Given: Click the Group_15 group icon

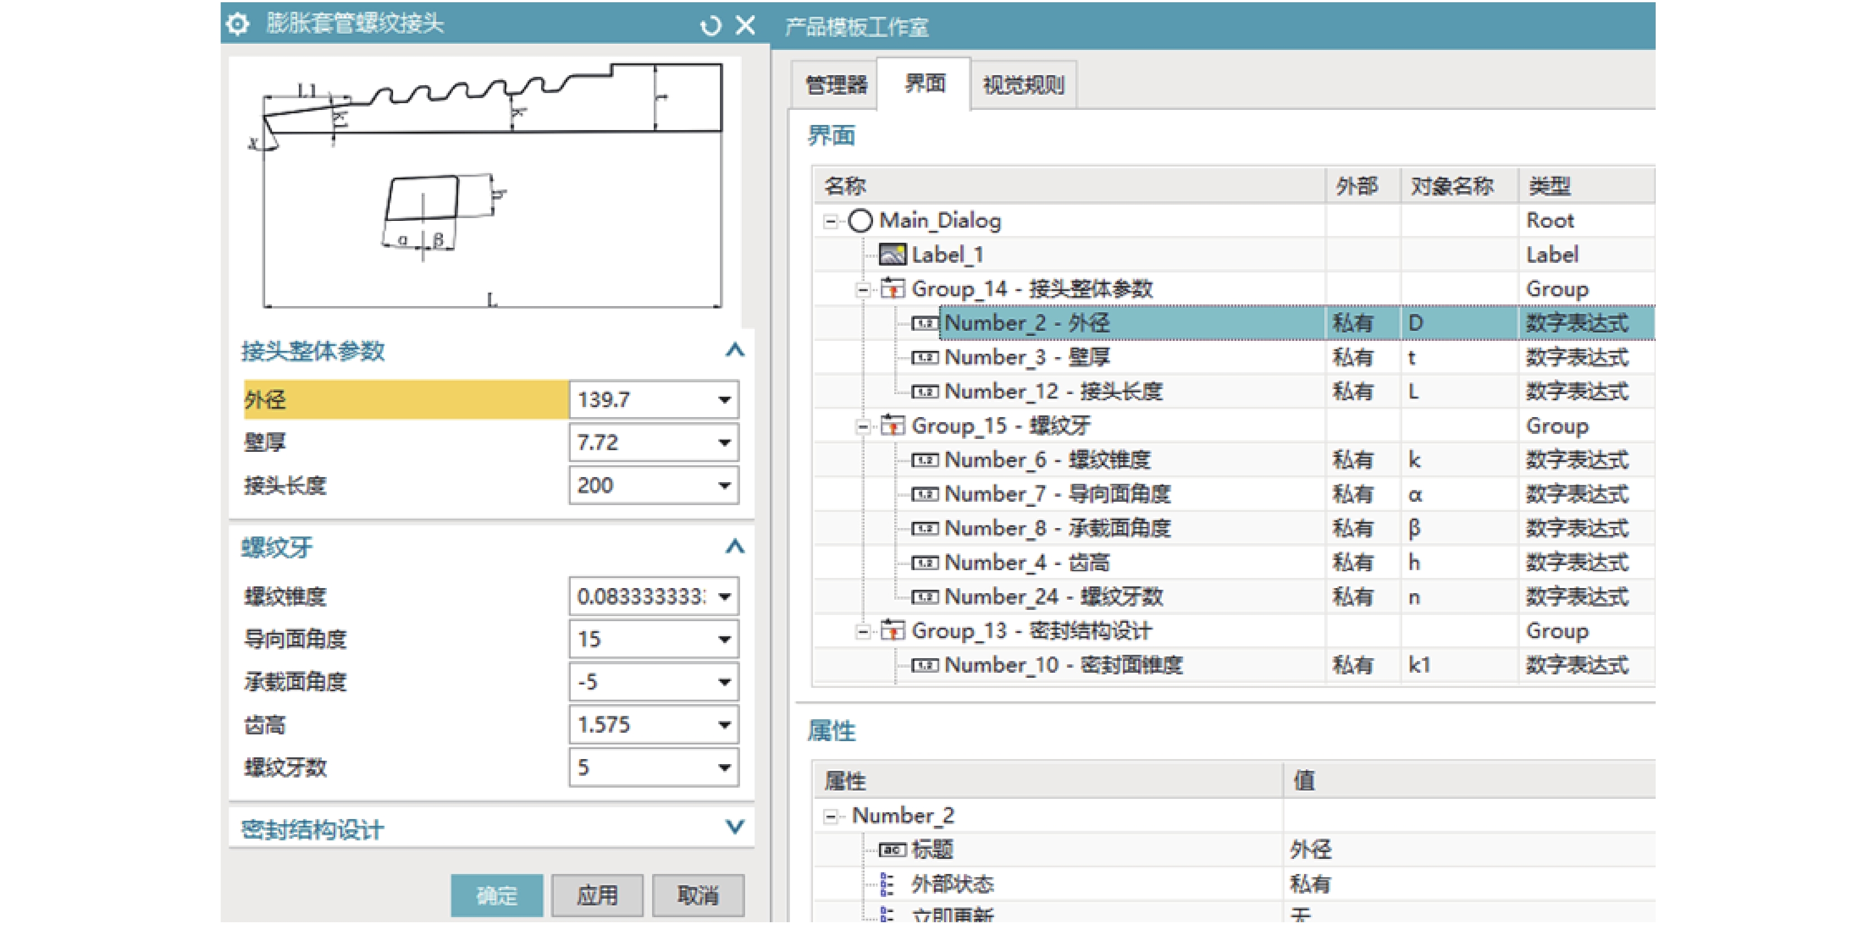Looking at the screenshot, I should [x=893, y=425].
